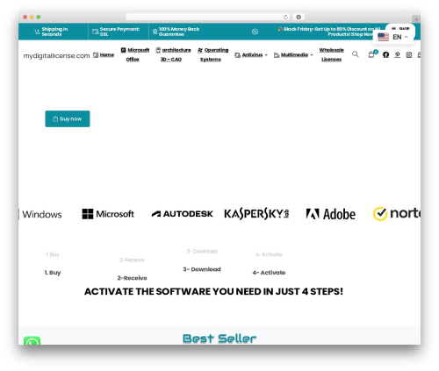Viewport: 439px width, 371px height.
Task: Click the money back guarantee badge icon
Action: tap(155, 32)
